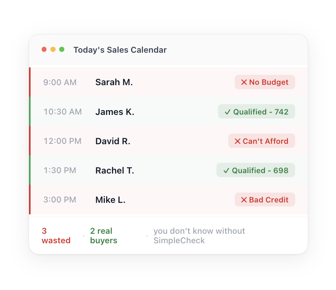336x290 pixels.
Task: Click the "3 wasted" summary text
Action: tap(56, 236)
